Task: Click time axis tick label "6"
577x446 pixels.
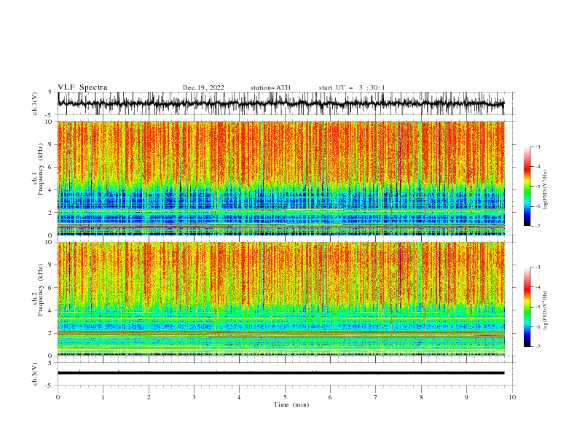Action: 330,397
